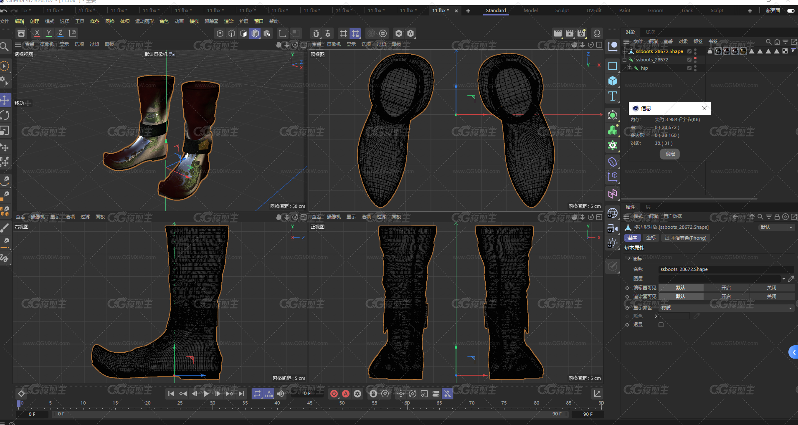Select Edges mode icon in top toolbar

click(232, 33)
